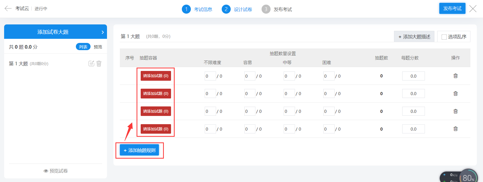Click the first row 每题分数 input field
483x182 pixels.
pyautogui.click(x=413, y=76)
